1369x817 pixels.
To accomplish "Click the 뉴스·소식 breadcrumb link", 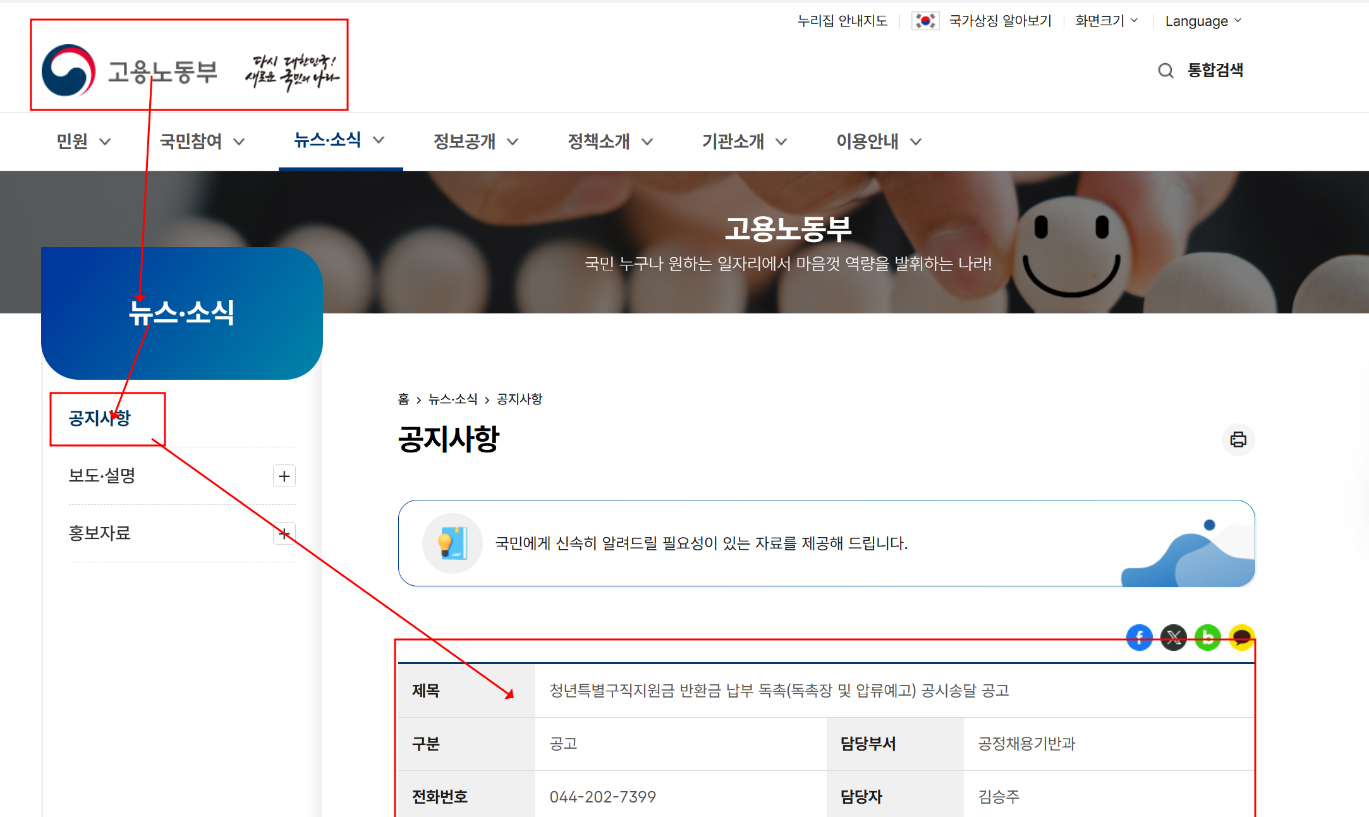I will click(453, 399).
